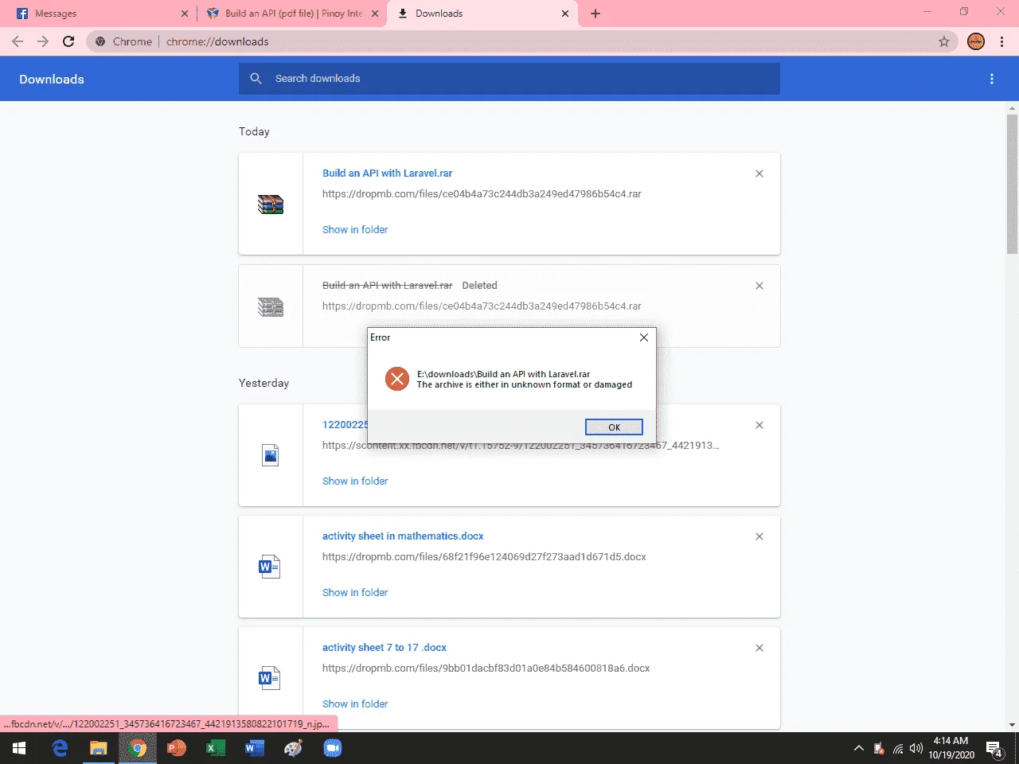The height and width of the screenshot is (764, 1019).
Task: Click the image file icon of 12200225 download
Action: pos(271,455)
